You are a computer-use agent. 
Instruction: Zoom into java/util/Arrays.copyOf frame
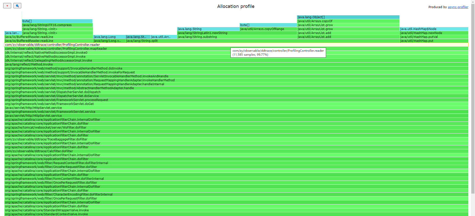348,21
